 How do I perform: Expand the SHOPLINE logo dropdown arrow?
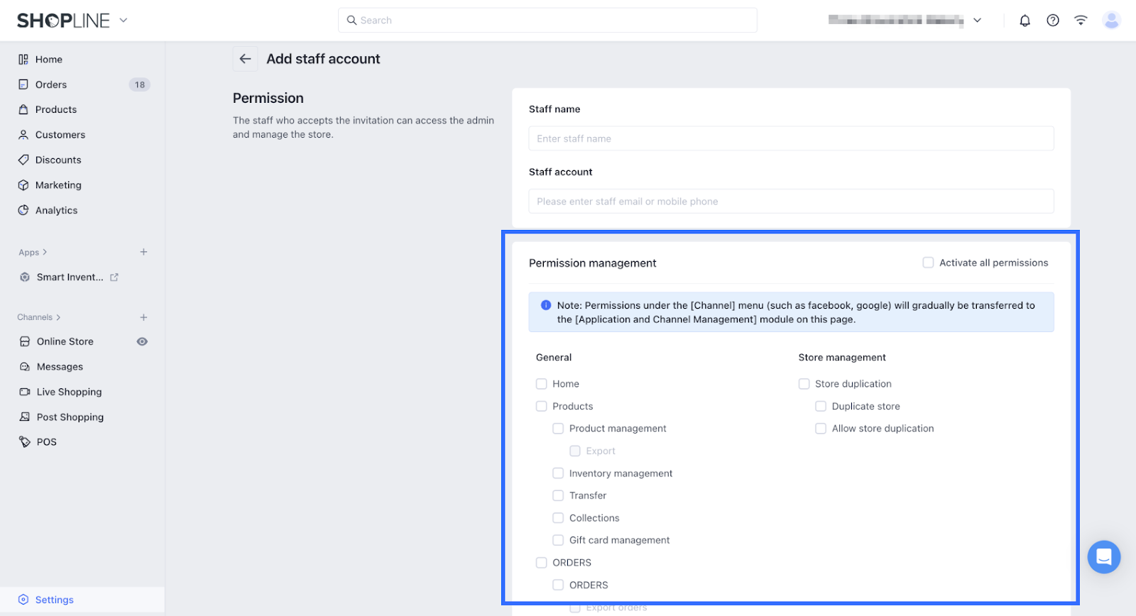coord(124,21)
